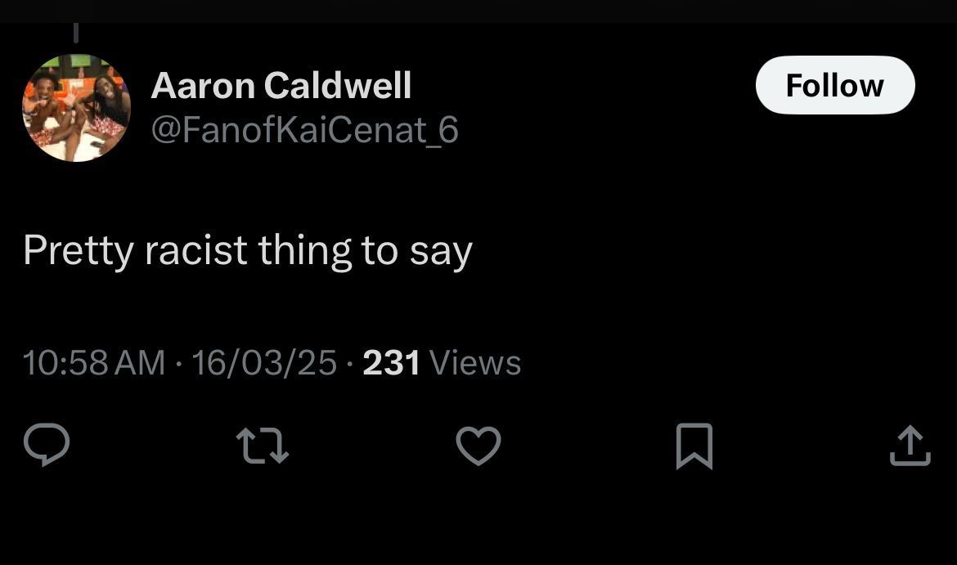Click the 16/03/25 date

263,363
